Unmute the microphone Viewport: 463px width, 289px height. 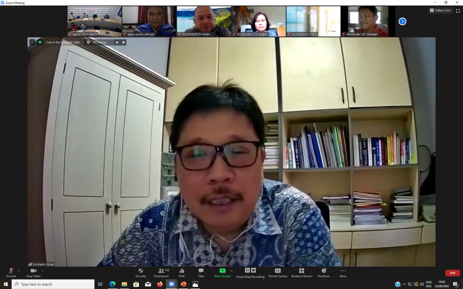pyautogui.click(x=11, y=271)
